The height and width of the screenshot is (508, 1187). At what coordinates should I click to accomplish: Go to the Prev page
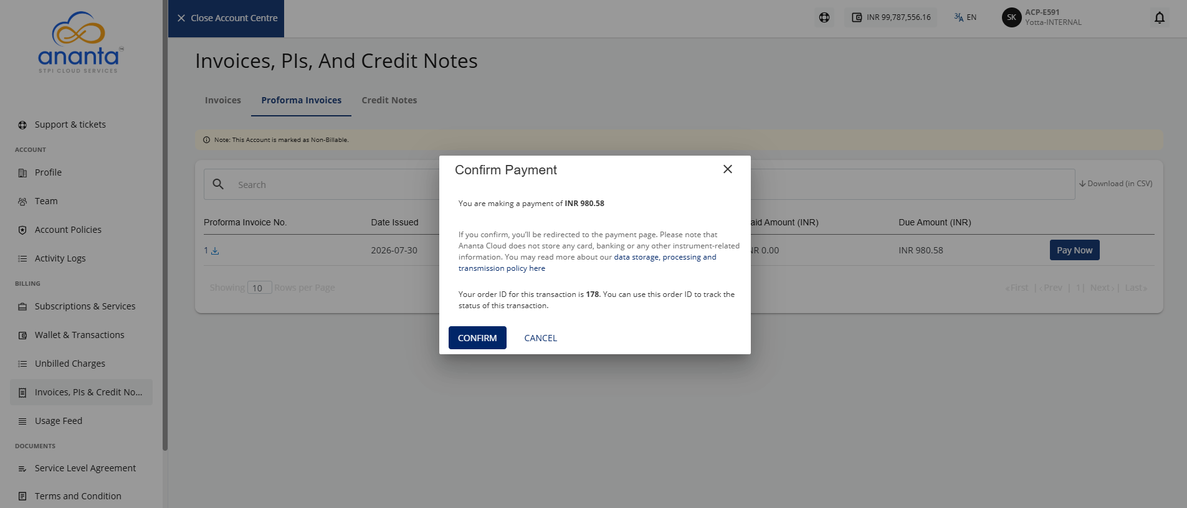point(1051,288)
